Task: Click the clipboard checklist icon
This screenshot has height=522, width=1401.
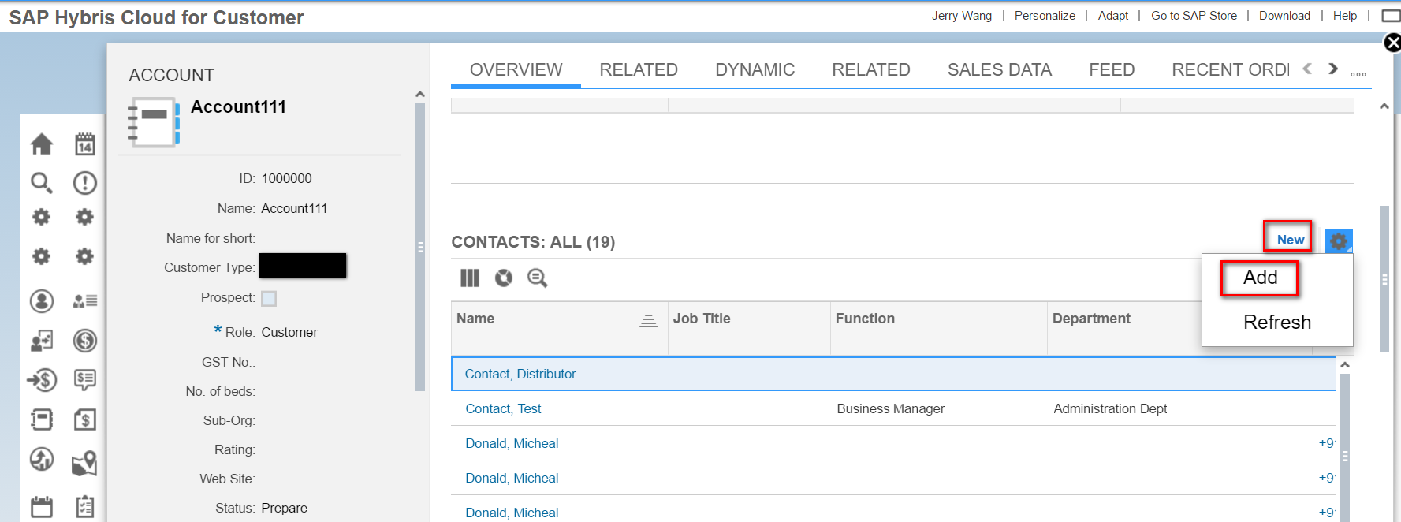Action: [85, 506]
